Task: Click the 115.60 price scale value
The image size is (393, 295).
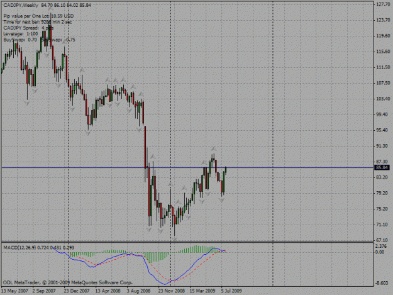Action: [x=383, y=52]
